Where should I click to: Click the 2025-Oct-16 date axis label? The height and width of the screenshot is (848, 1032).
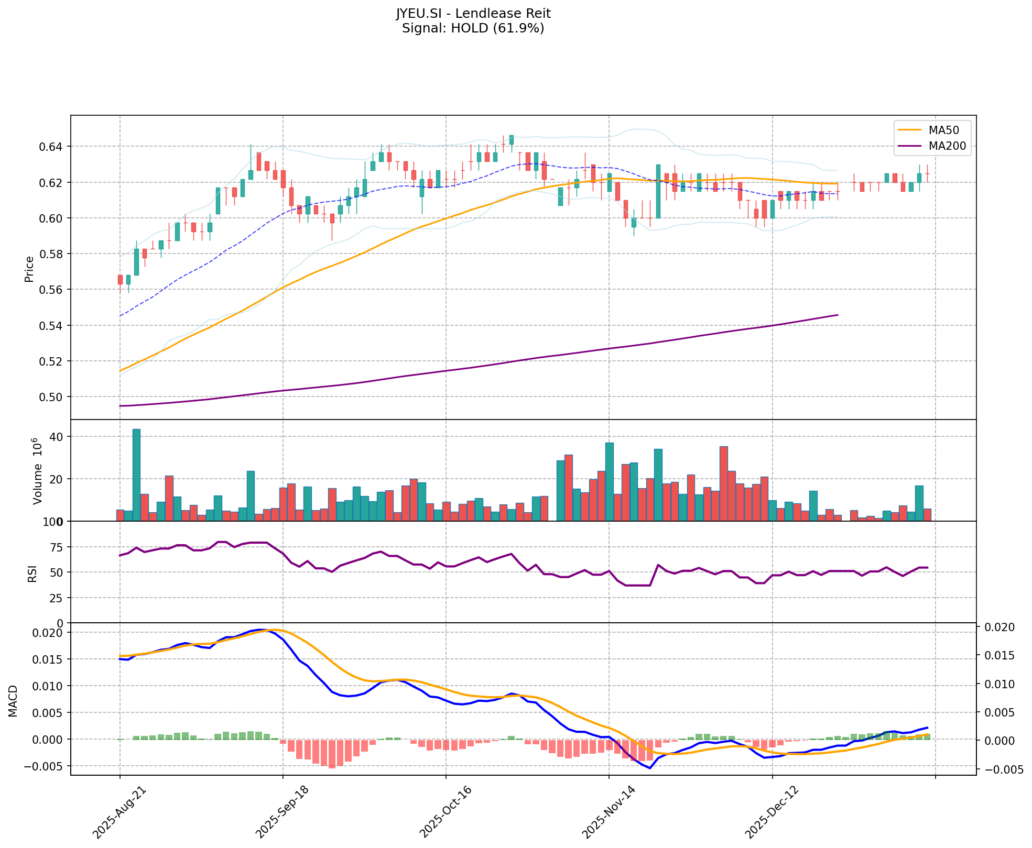[444, 812]
